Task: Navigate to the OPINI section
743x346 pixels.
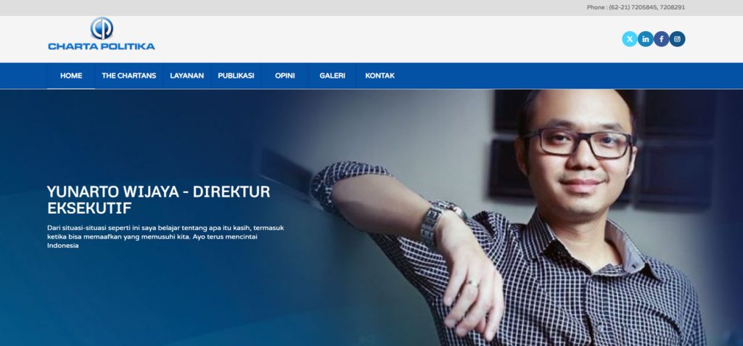Action: click(x=284, y=76)
